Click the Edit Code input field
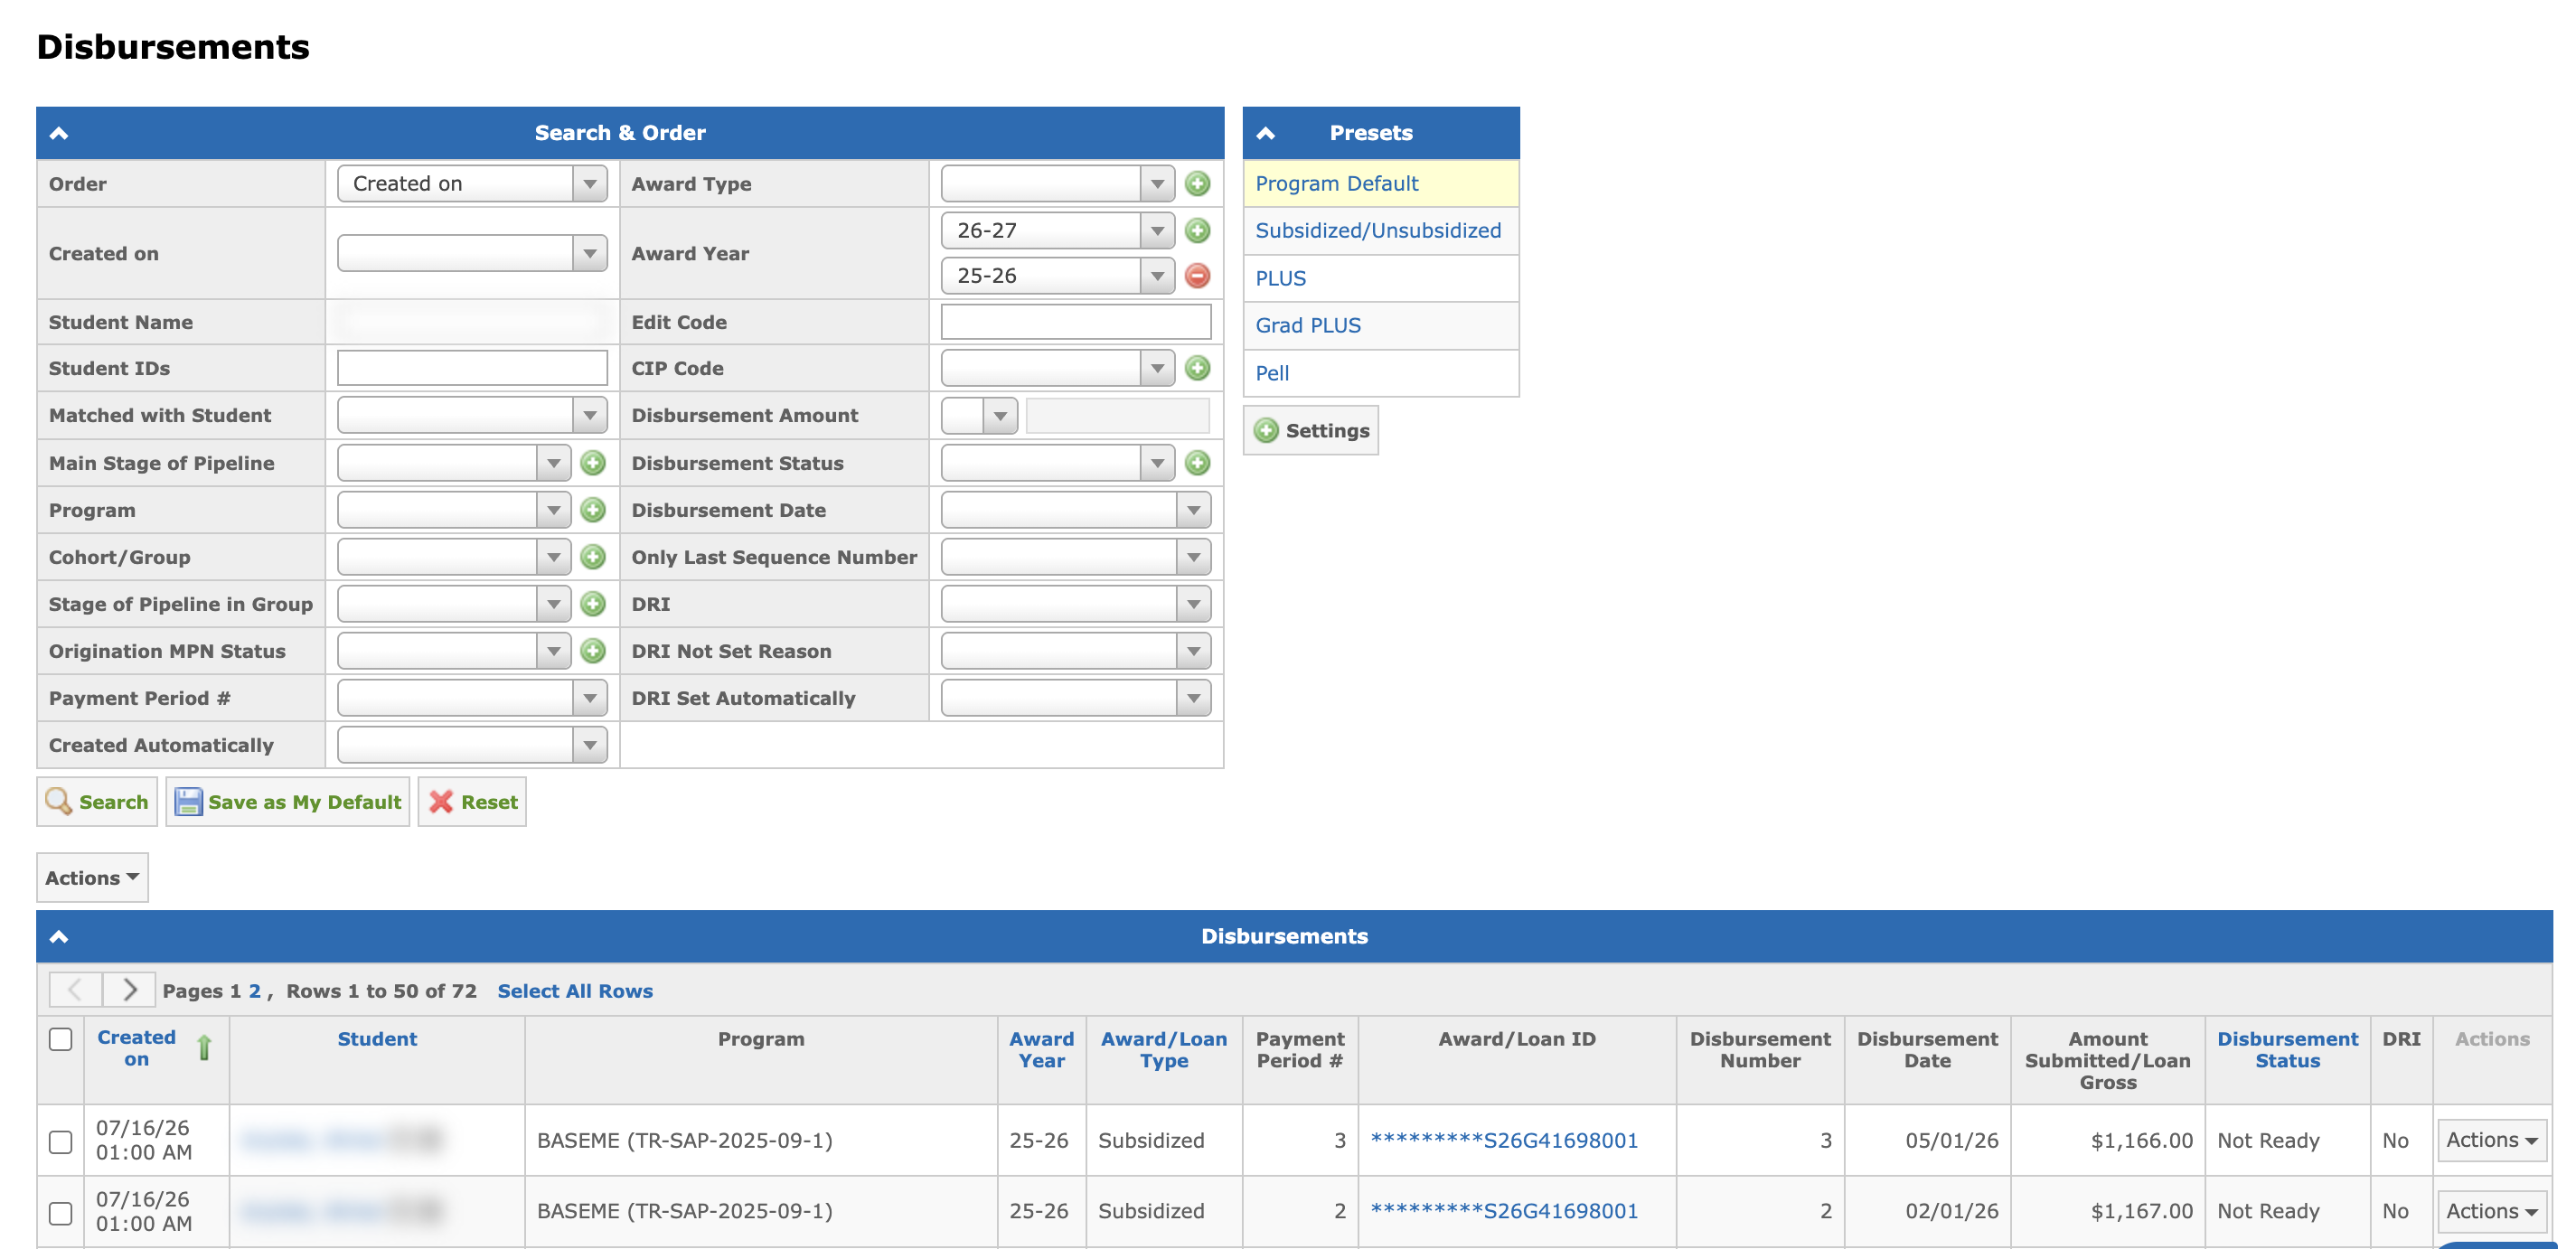Screen dimensions: 2576x1249 (1075, 322)
